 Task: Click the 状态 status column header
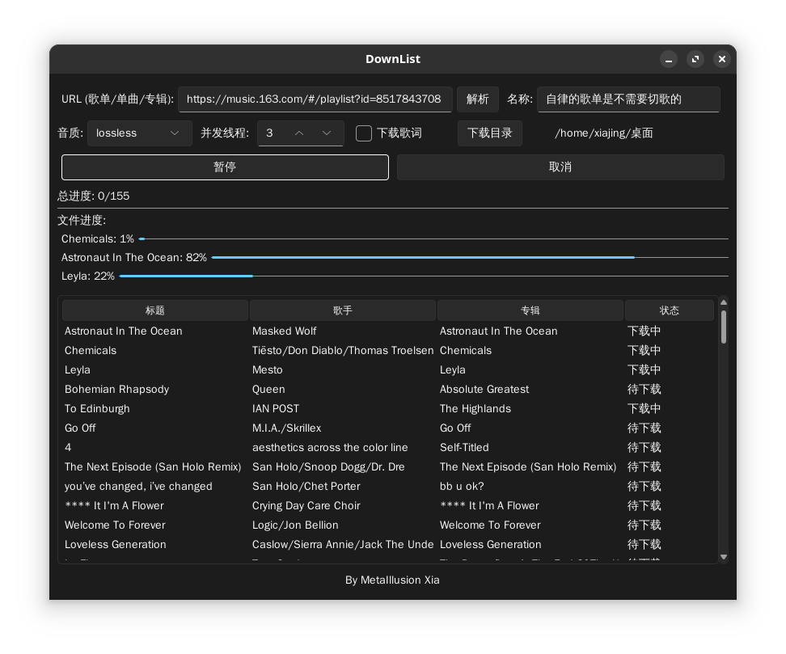(x=669, y=310)
